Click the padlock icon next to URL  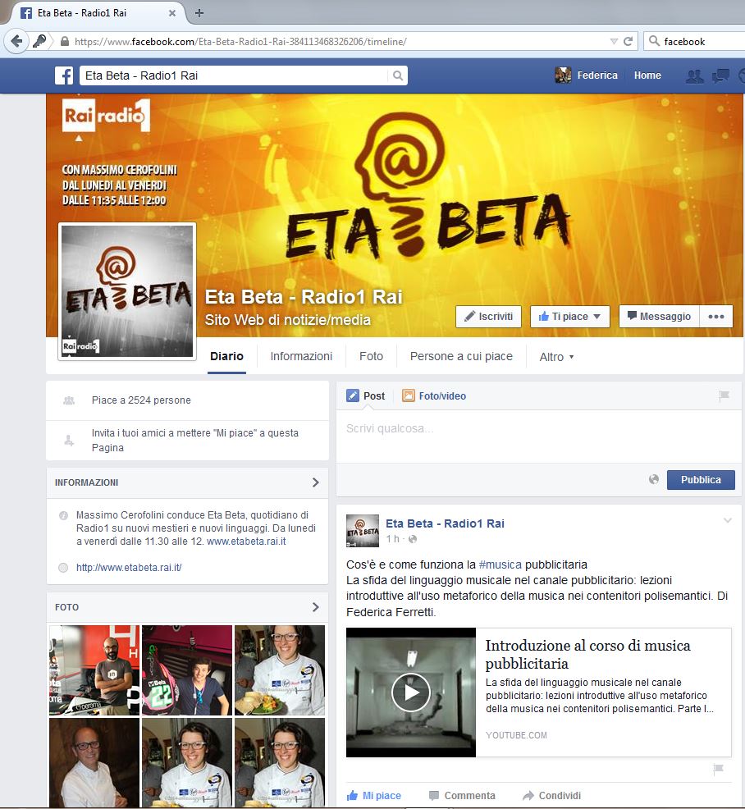[x=65, y=41]
